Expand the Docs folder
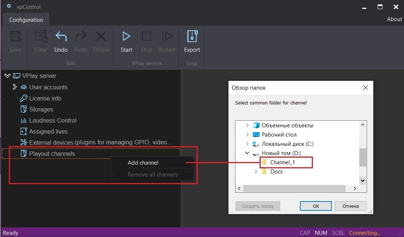404x237 pixels. click(256, 172)
